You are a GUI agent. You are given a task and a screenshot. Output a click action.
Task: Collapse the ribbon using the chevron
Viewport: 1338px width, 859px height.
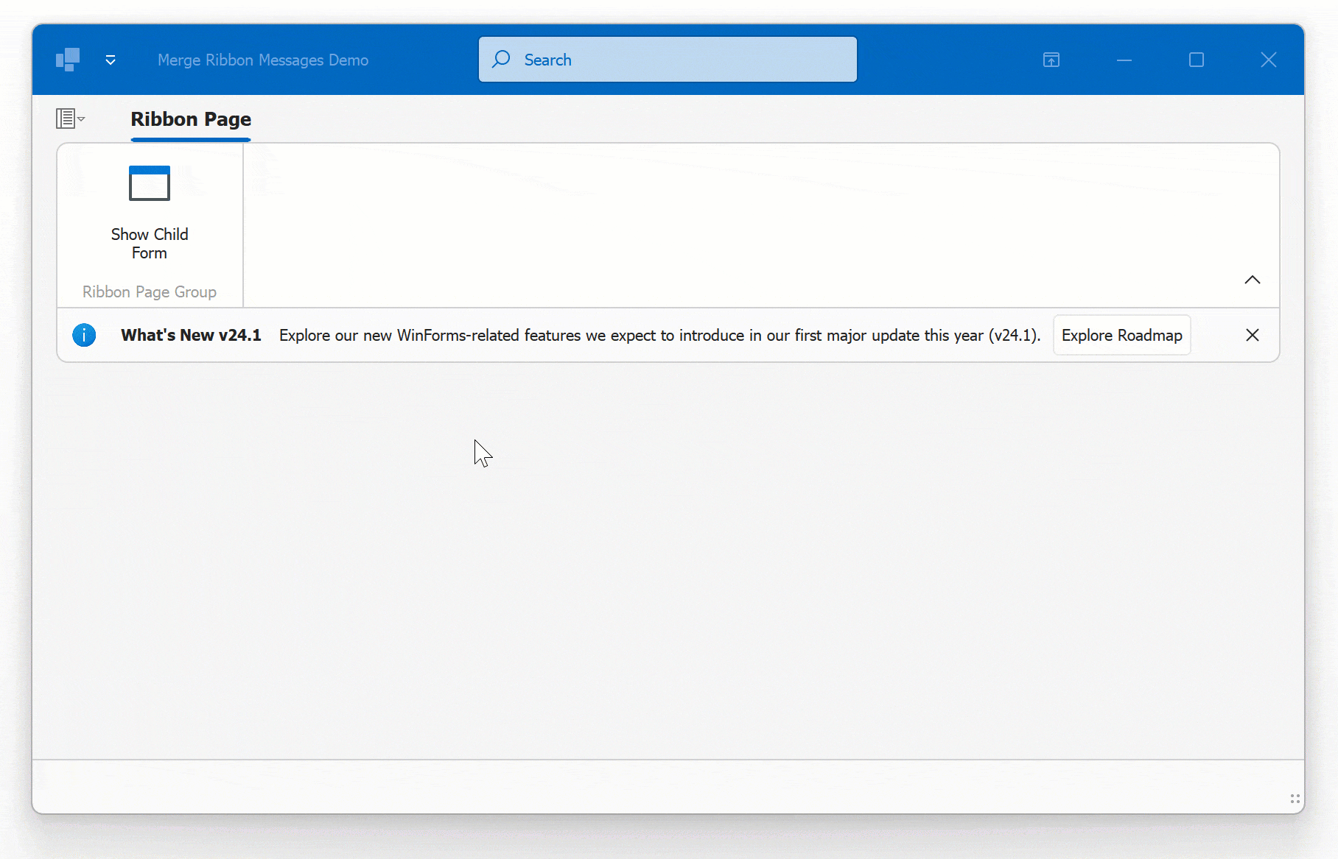[x=1253, y=280]
